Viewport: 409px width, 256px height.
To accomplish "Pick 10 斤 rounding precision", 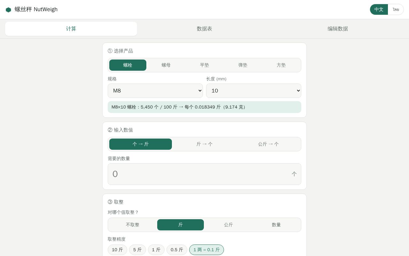I will 117,250.
